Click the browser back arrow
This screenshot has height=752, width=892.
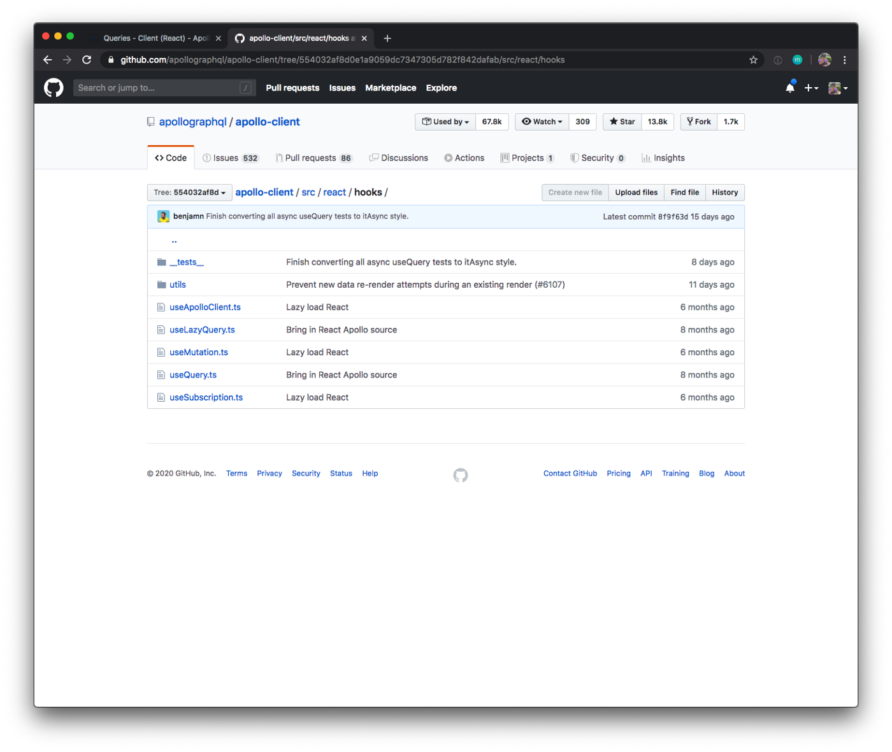(x=48, y=60)
